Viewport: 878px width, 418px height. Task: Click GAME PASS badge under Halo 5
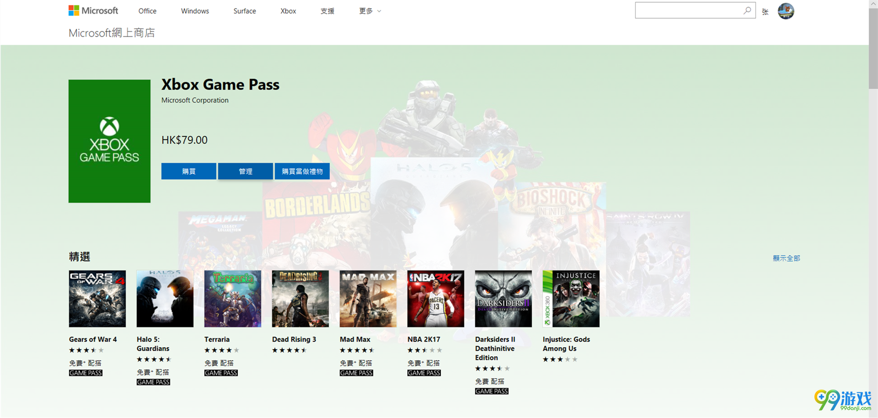click(x=153, y=382)
